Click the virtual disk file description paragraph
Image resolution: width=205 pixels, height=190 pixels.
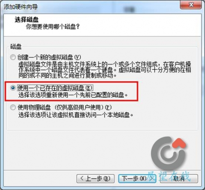(105, 70)
